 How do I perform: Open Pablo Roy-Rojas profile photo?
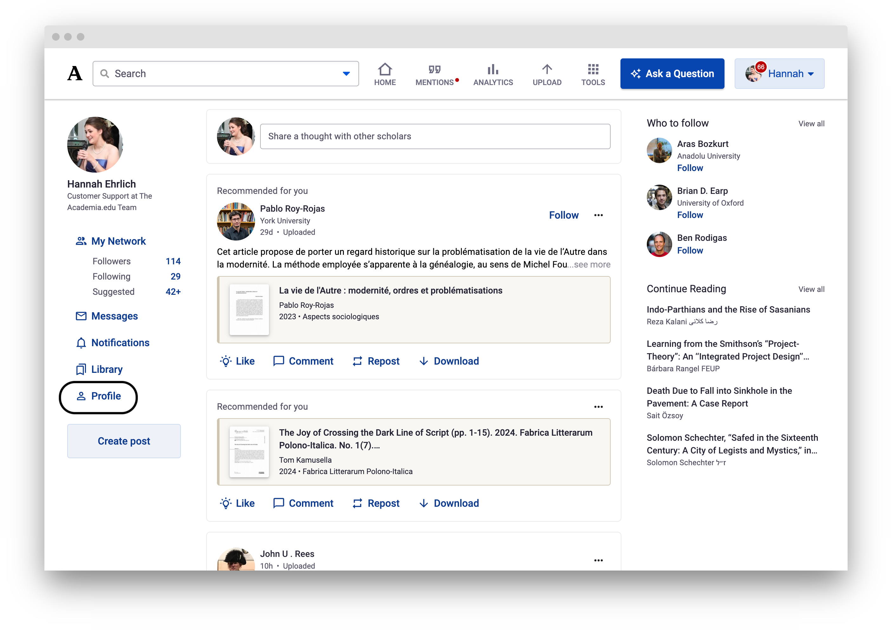pos(236,221)
